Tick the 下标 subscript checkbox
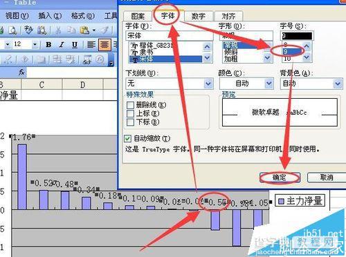The image size is (346, 257). 130,122
